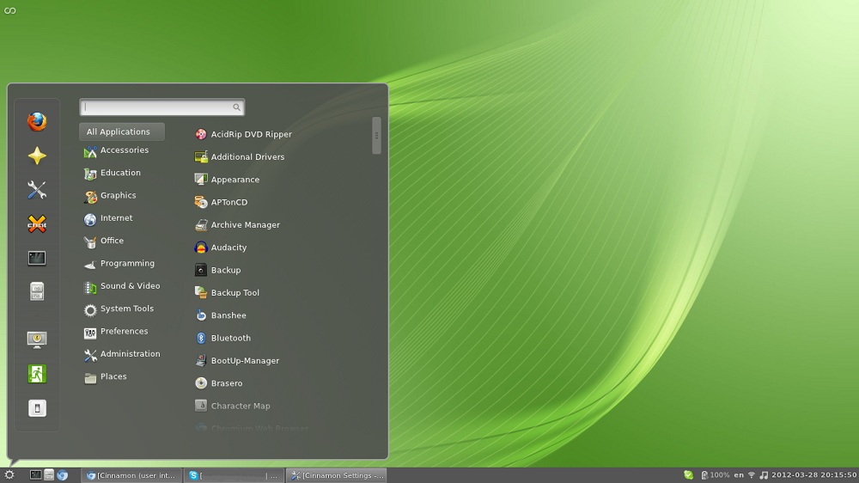
Task: Open Backup Tool
Action: (228, 293)
